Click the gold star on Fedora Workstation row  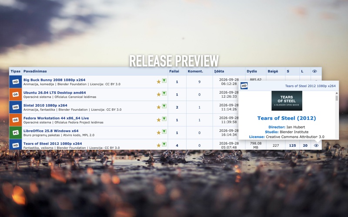click(x=159, y=120)
